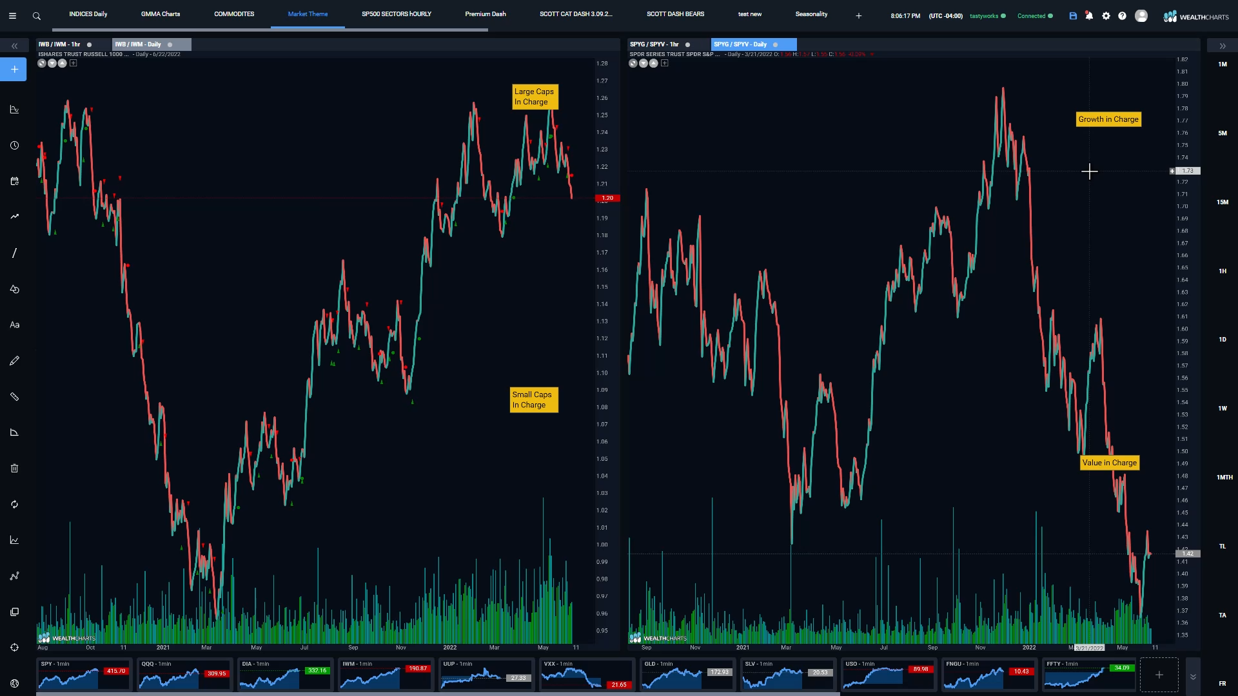Click the refresh sync icon in sidebar
Viewport: 1238px width, 696px height.
click(14, 504)
